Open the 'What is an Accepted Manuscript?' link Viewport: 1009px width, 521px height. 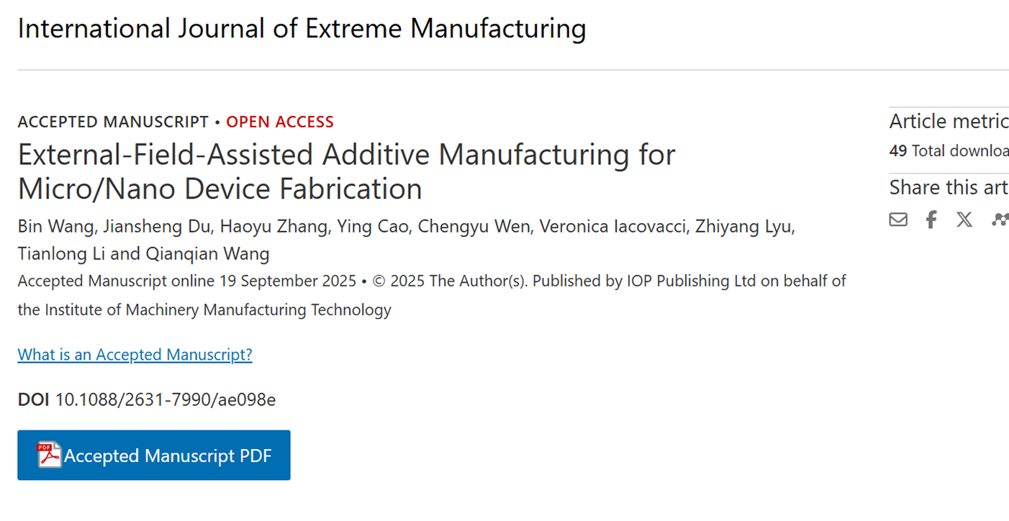coord(135,354)
